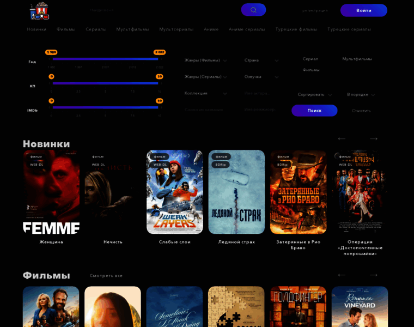
Task: Open the Romance at the Vineyard poster
Action: (360, 307)
